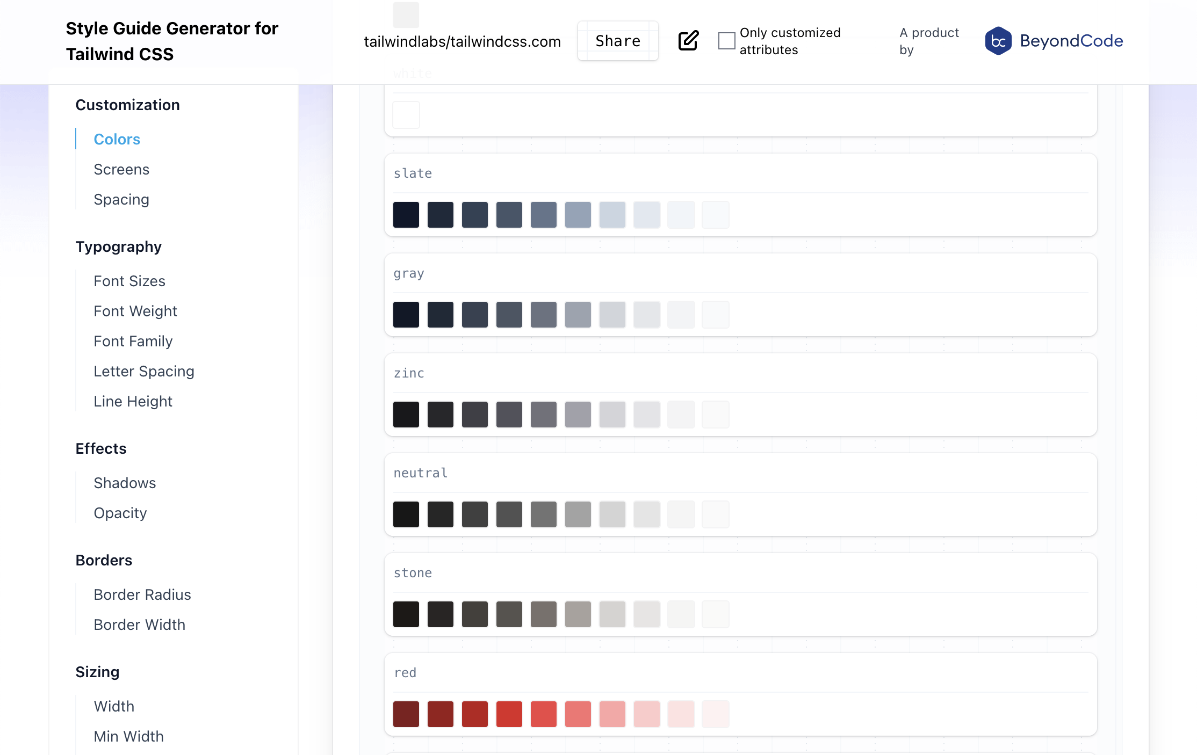Viewport: 1197px width, 755px height.
Task: Click the Shadows sidebar item
Action: point(125,483)
